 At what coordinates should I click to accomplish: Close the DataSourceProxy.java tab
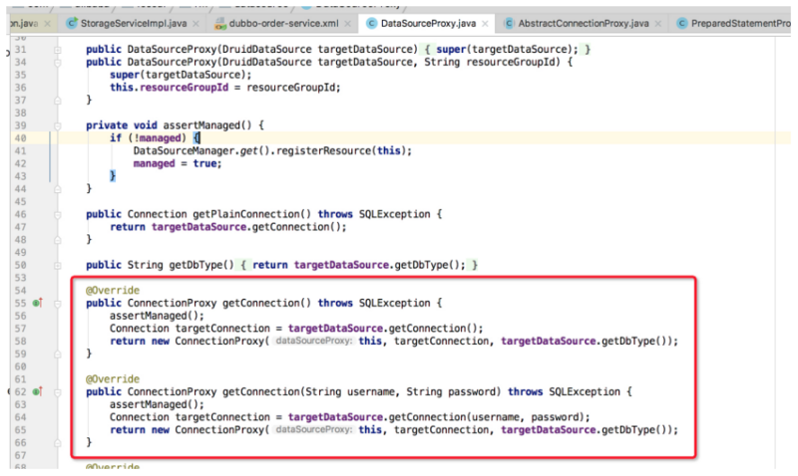click(x=485, y=24)
